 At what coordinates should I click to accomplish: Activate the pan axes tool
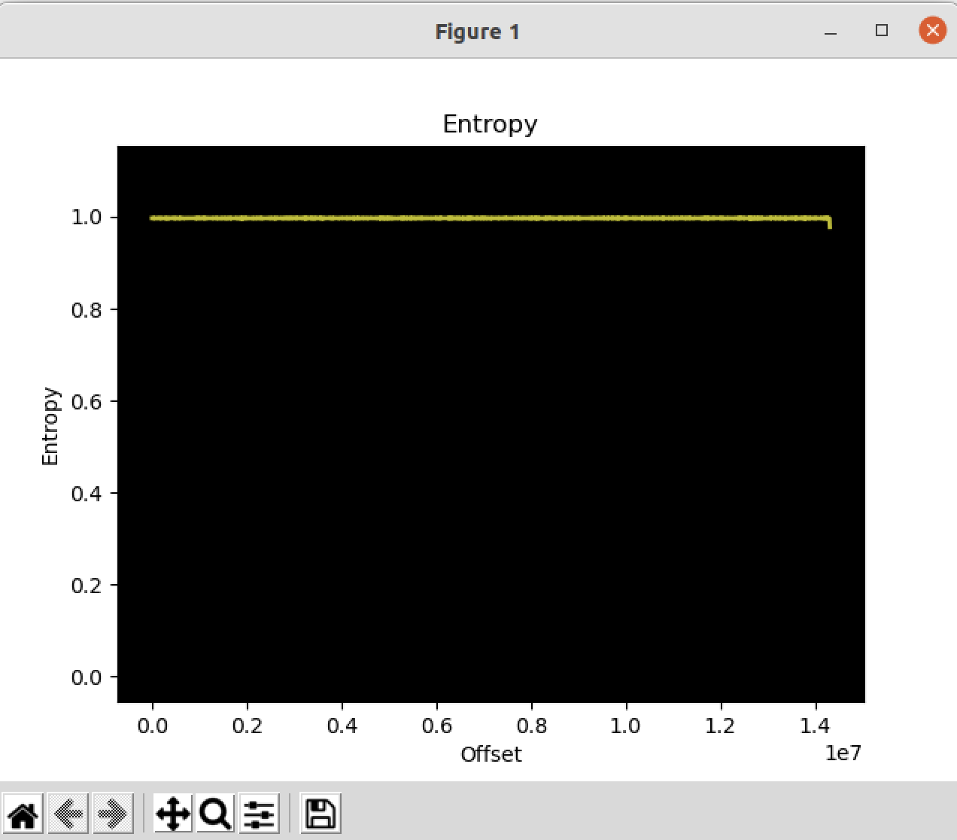173,813
